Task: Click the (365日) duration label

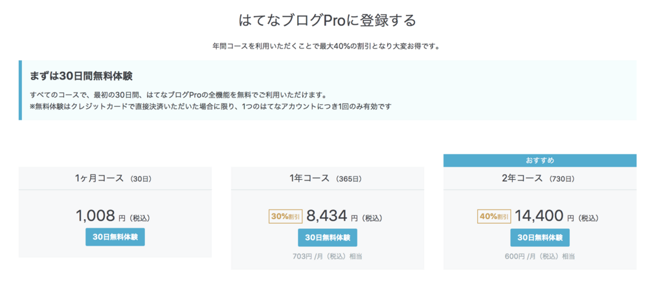Action: click(349, 178)
